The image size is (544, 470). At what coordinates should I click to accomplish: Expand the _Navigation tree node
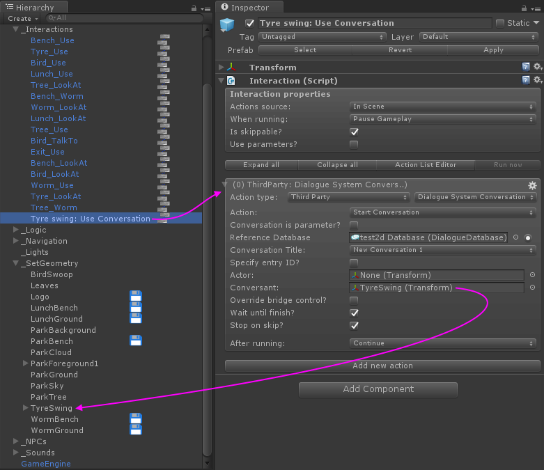[15, 241]
